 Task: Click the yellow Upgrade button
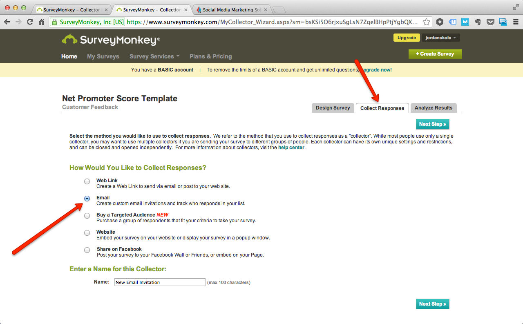click(x=407, y=38)
